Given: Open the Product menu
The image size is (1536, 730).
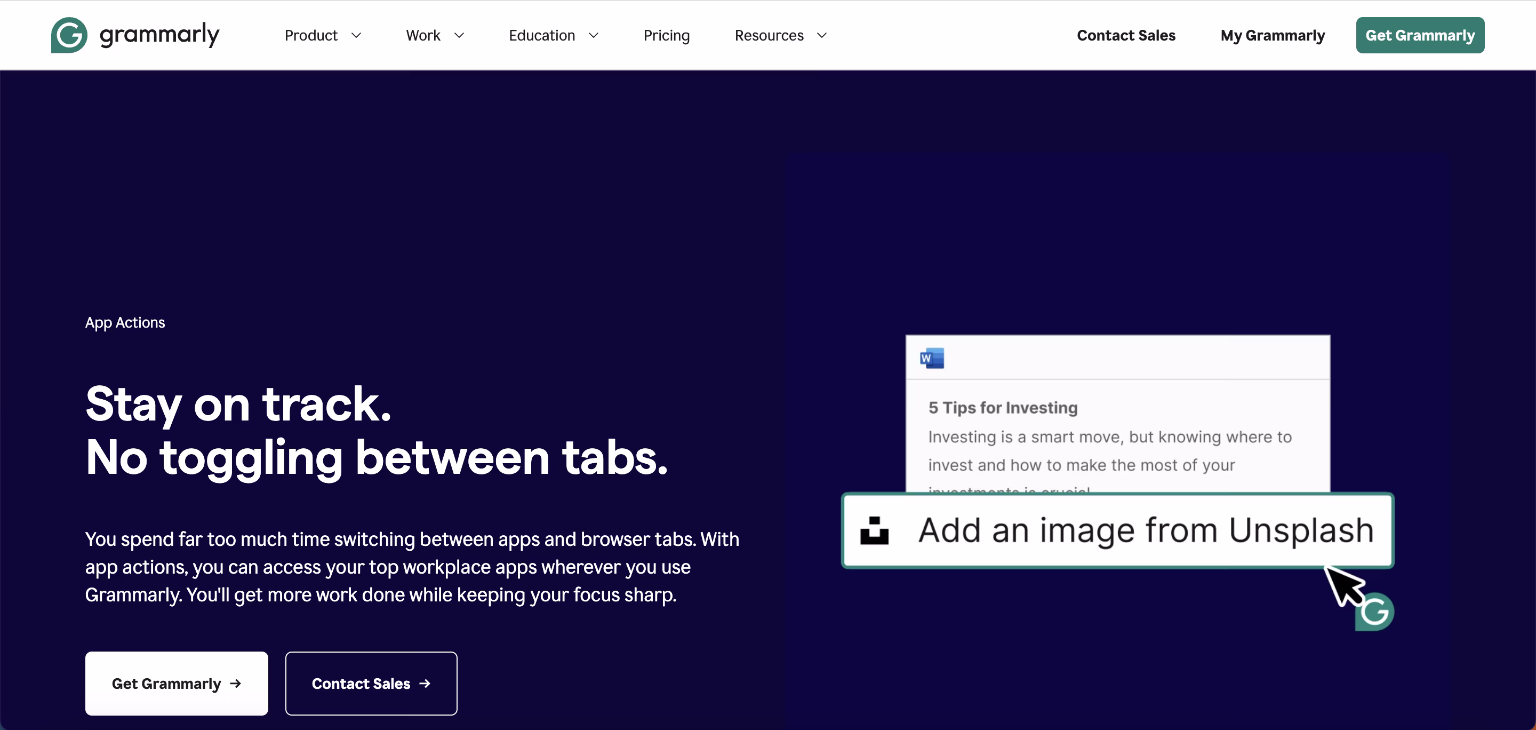Looking at the screenshot, I should (310, 36).
